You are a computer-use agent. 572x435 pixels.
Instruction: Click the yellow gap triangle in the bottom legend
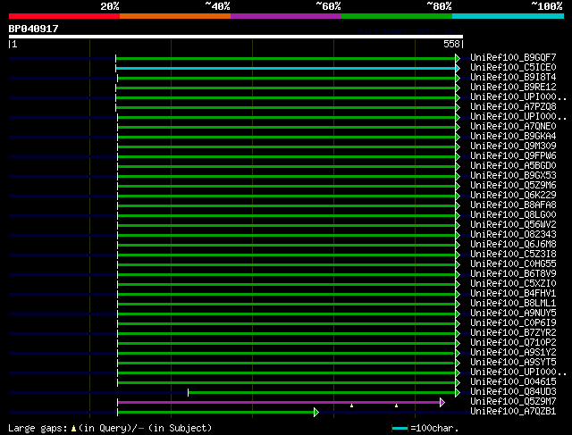pyautogui.click(x=74, y=429)
